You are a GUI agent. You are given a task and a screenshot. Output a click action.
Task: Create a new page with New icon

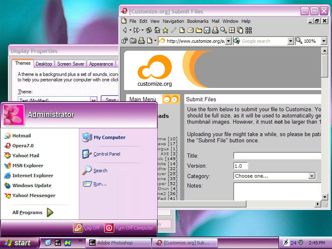click(182, 30)
